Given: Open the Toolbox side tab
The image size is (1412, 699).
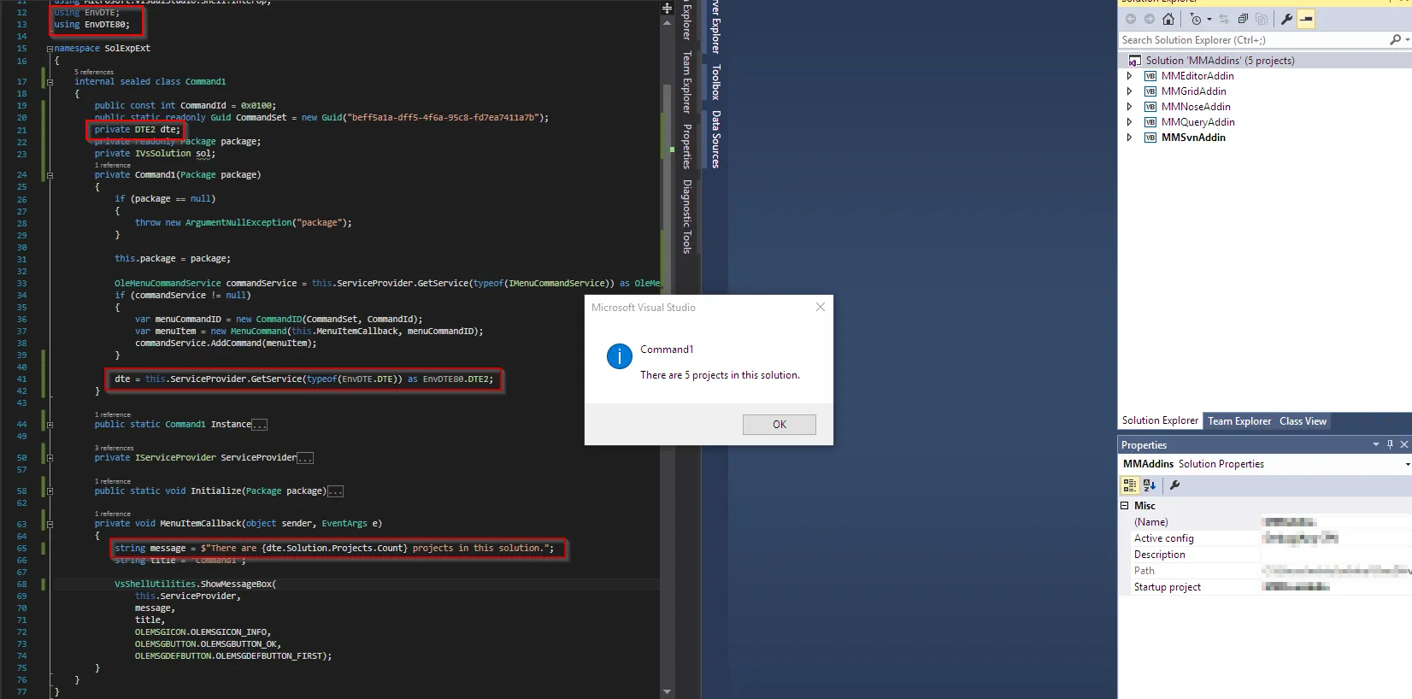Looking at the screenshot, I should pyautogui.click(x=715, y=82).
